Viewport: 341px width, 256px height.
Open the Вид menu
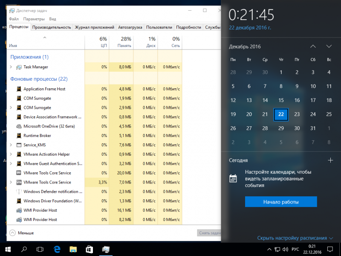(x=52, y=19)
